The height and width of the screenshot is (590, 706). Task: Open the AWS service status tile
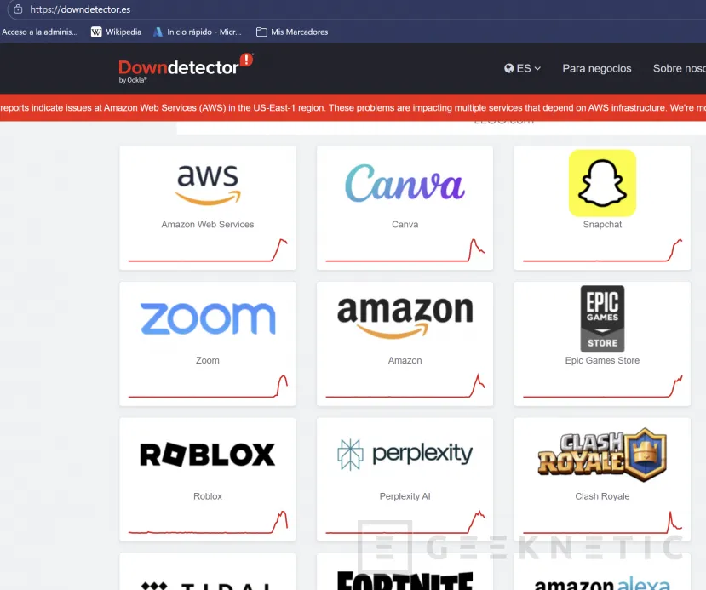(x=207, y=182)
